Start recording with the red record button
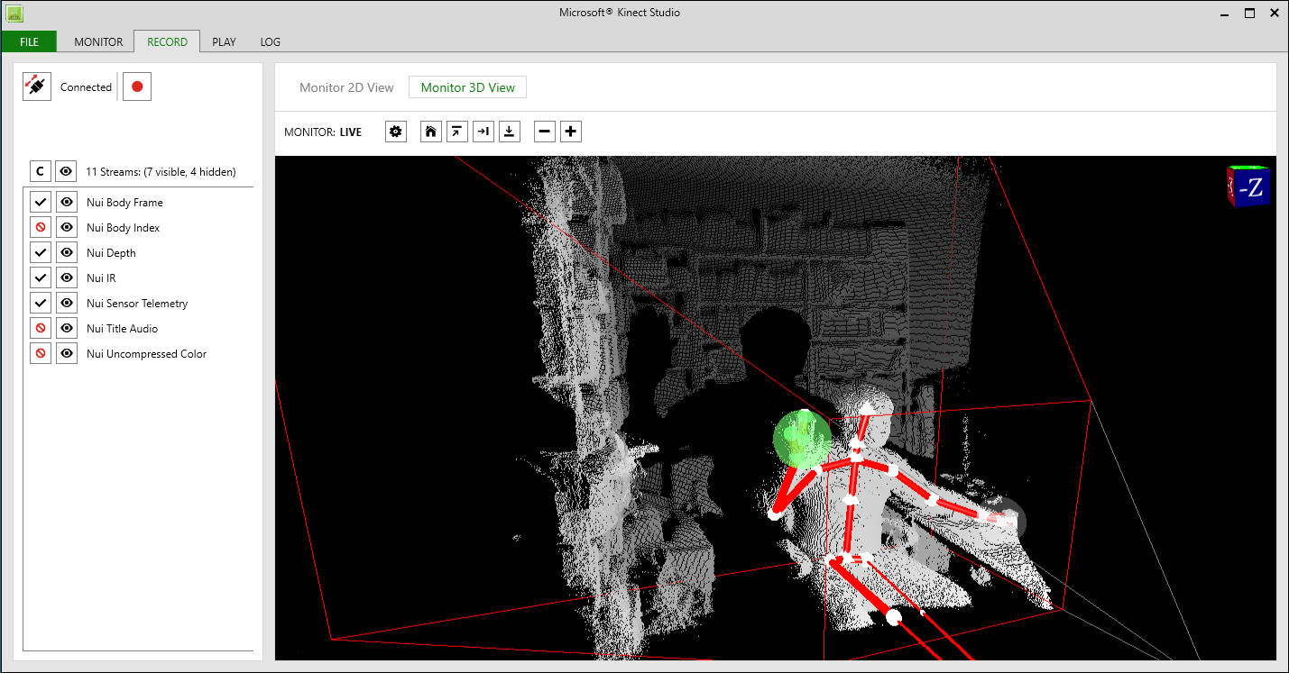Image resolution: width=1289 pixels, height=673 pixels. point(137,86)
